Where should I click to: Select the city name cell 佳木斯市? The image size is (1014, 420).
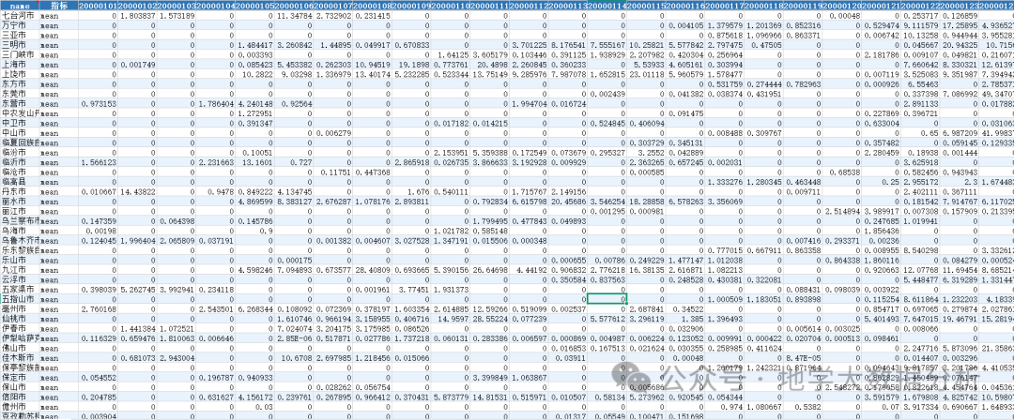point(20,358)
